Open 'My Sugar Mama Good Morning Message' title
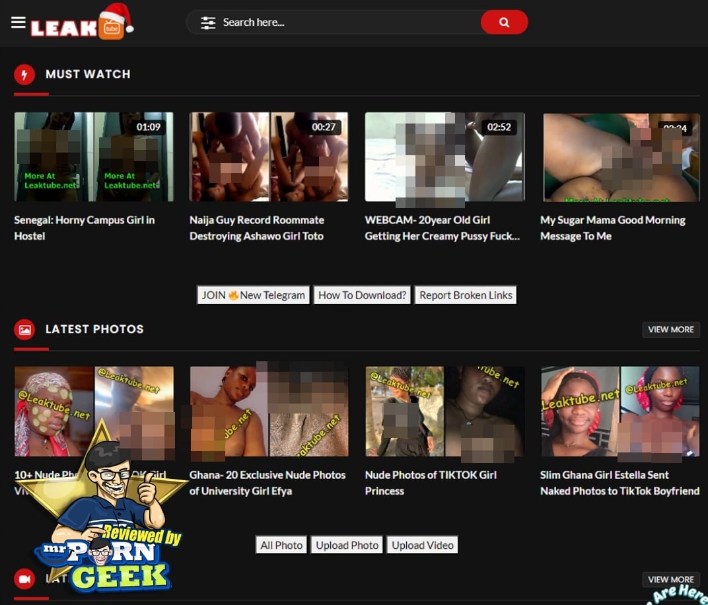Viewport: 708px width, 605px height. click(x=613, y=228)
